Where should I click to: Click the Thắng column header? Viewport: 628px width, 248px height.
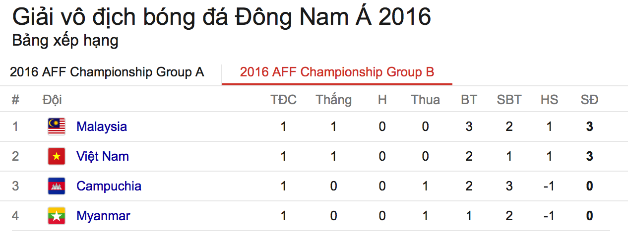point(333,100)
